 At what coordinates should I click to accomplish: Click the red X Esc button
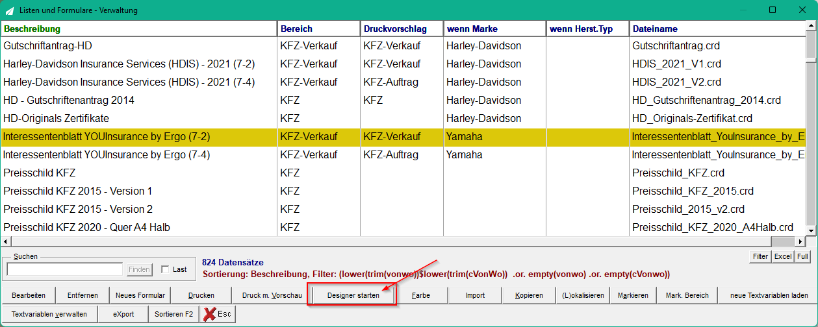pos(218,314)
